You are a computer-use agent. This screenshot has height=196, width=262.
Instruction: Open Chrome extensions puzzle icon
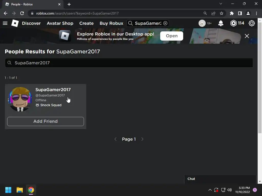[x=232, y=13]
